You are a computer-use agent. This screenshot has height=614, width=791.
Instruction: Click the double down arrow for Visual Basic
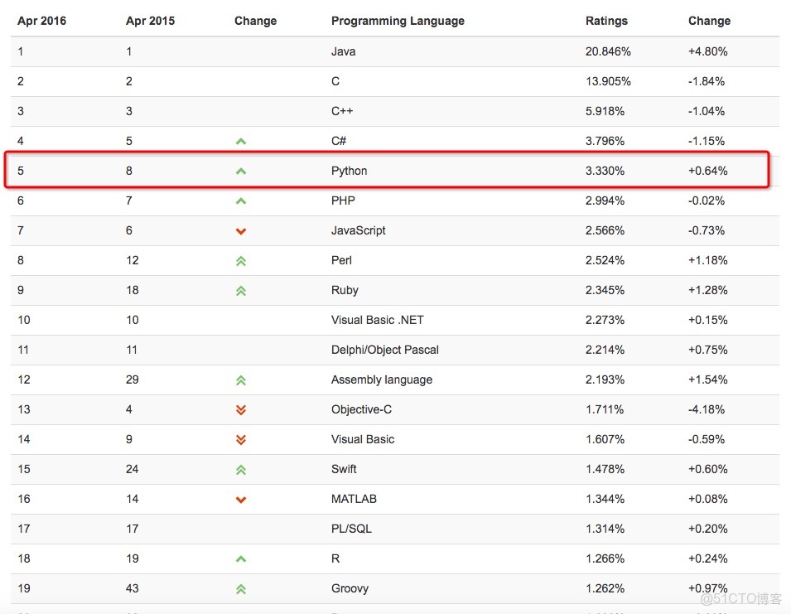click(241, 440)
